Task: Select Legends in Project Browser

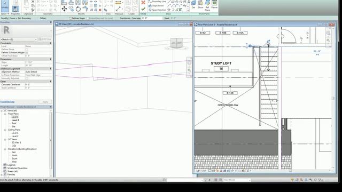Action: point(11,165)
